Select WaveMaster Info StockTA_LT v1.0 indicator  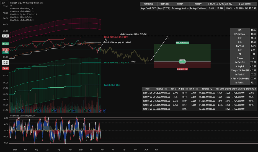pos(22,9)
